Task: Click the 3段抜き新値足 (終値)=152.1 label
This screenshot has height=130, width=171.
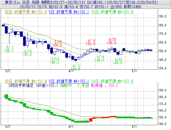Action: (x=33, y=86)
